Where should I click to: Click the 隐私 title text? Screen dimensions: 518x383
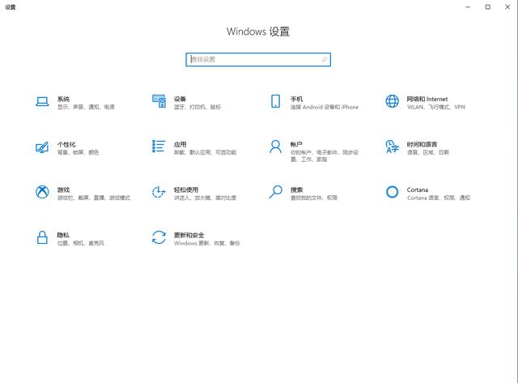pos(63,235)
